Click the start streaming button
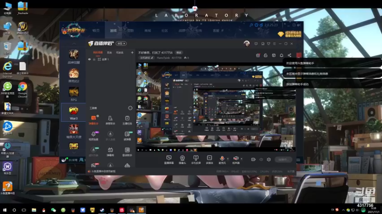The height and width of the screenshot is (214, 382). 283,159
